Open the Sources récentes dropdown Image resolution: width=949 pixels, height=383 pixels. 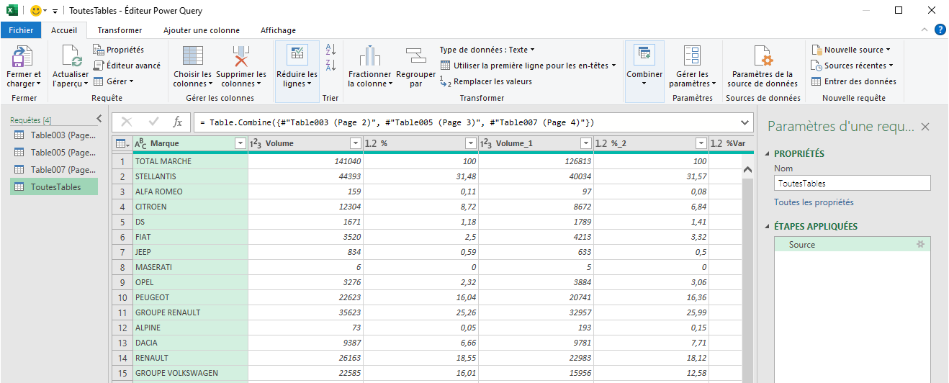(853, 66)
